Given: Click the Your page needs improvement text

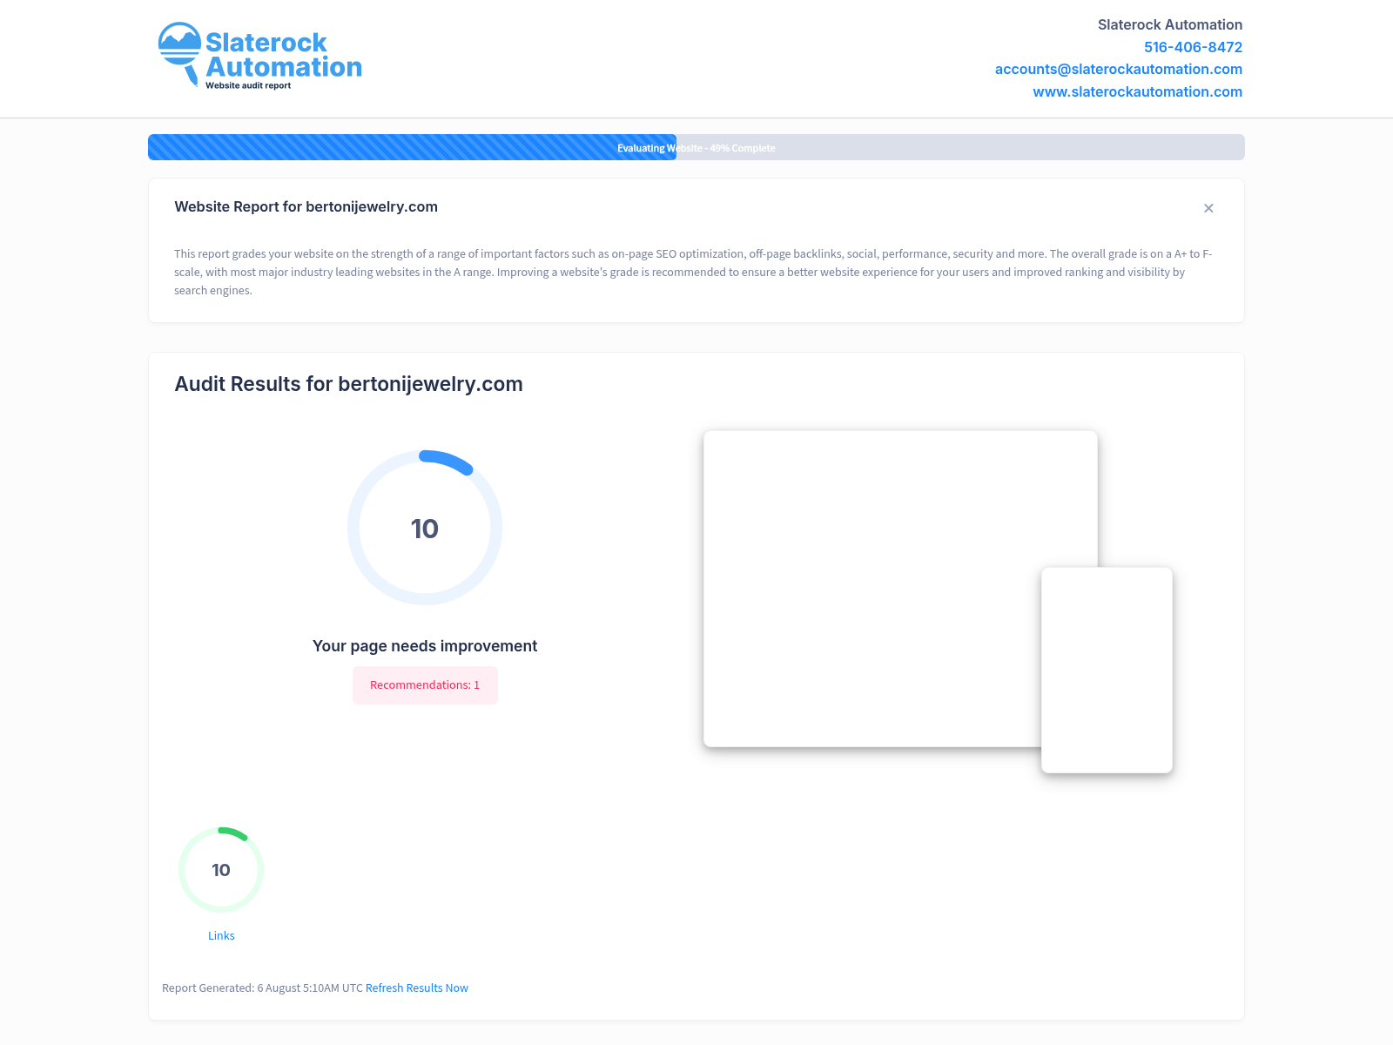Looking at the screenshot, I should (x=425, y=646).
